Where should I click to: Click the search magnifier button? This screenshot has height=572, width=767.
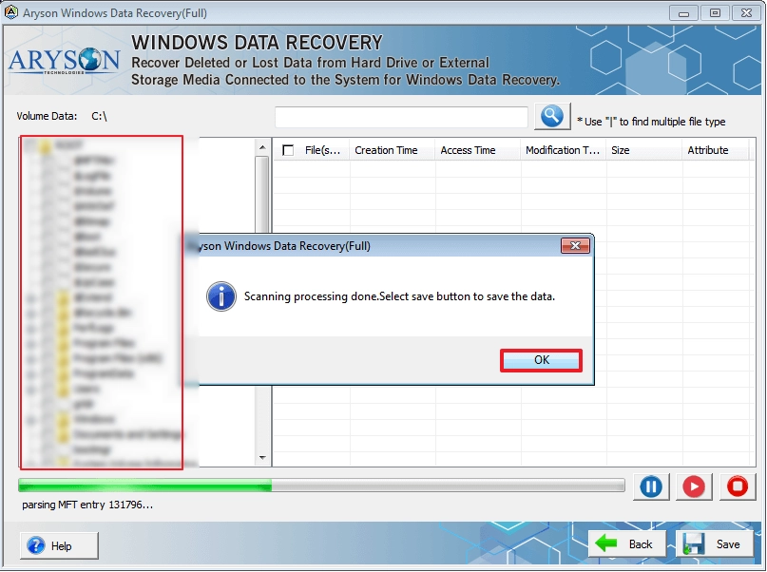click(x=552, y=116)
